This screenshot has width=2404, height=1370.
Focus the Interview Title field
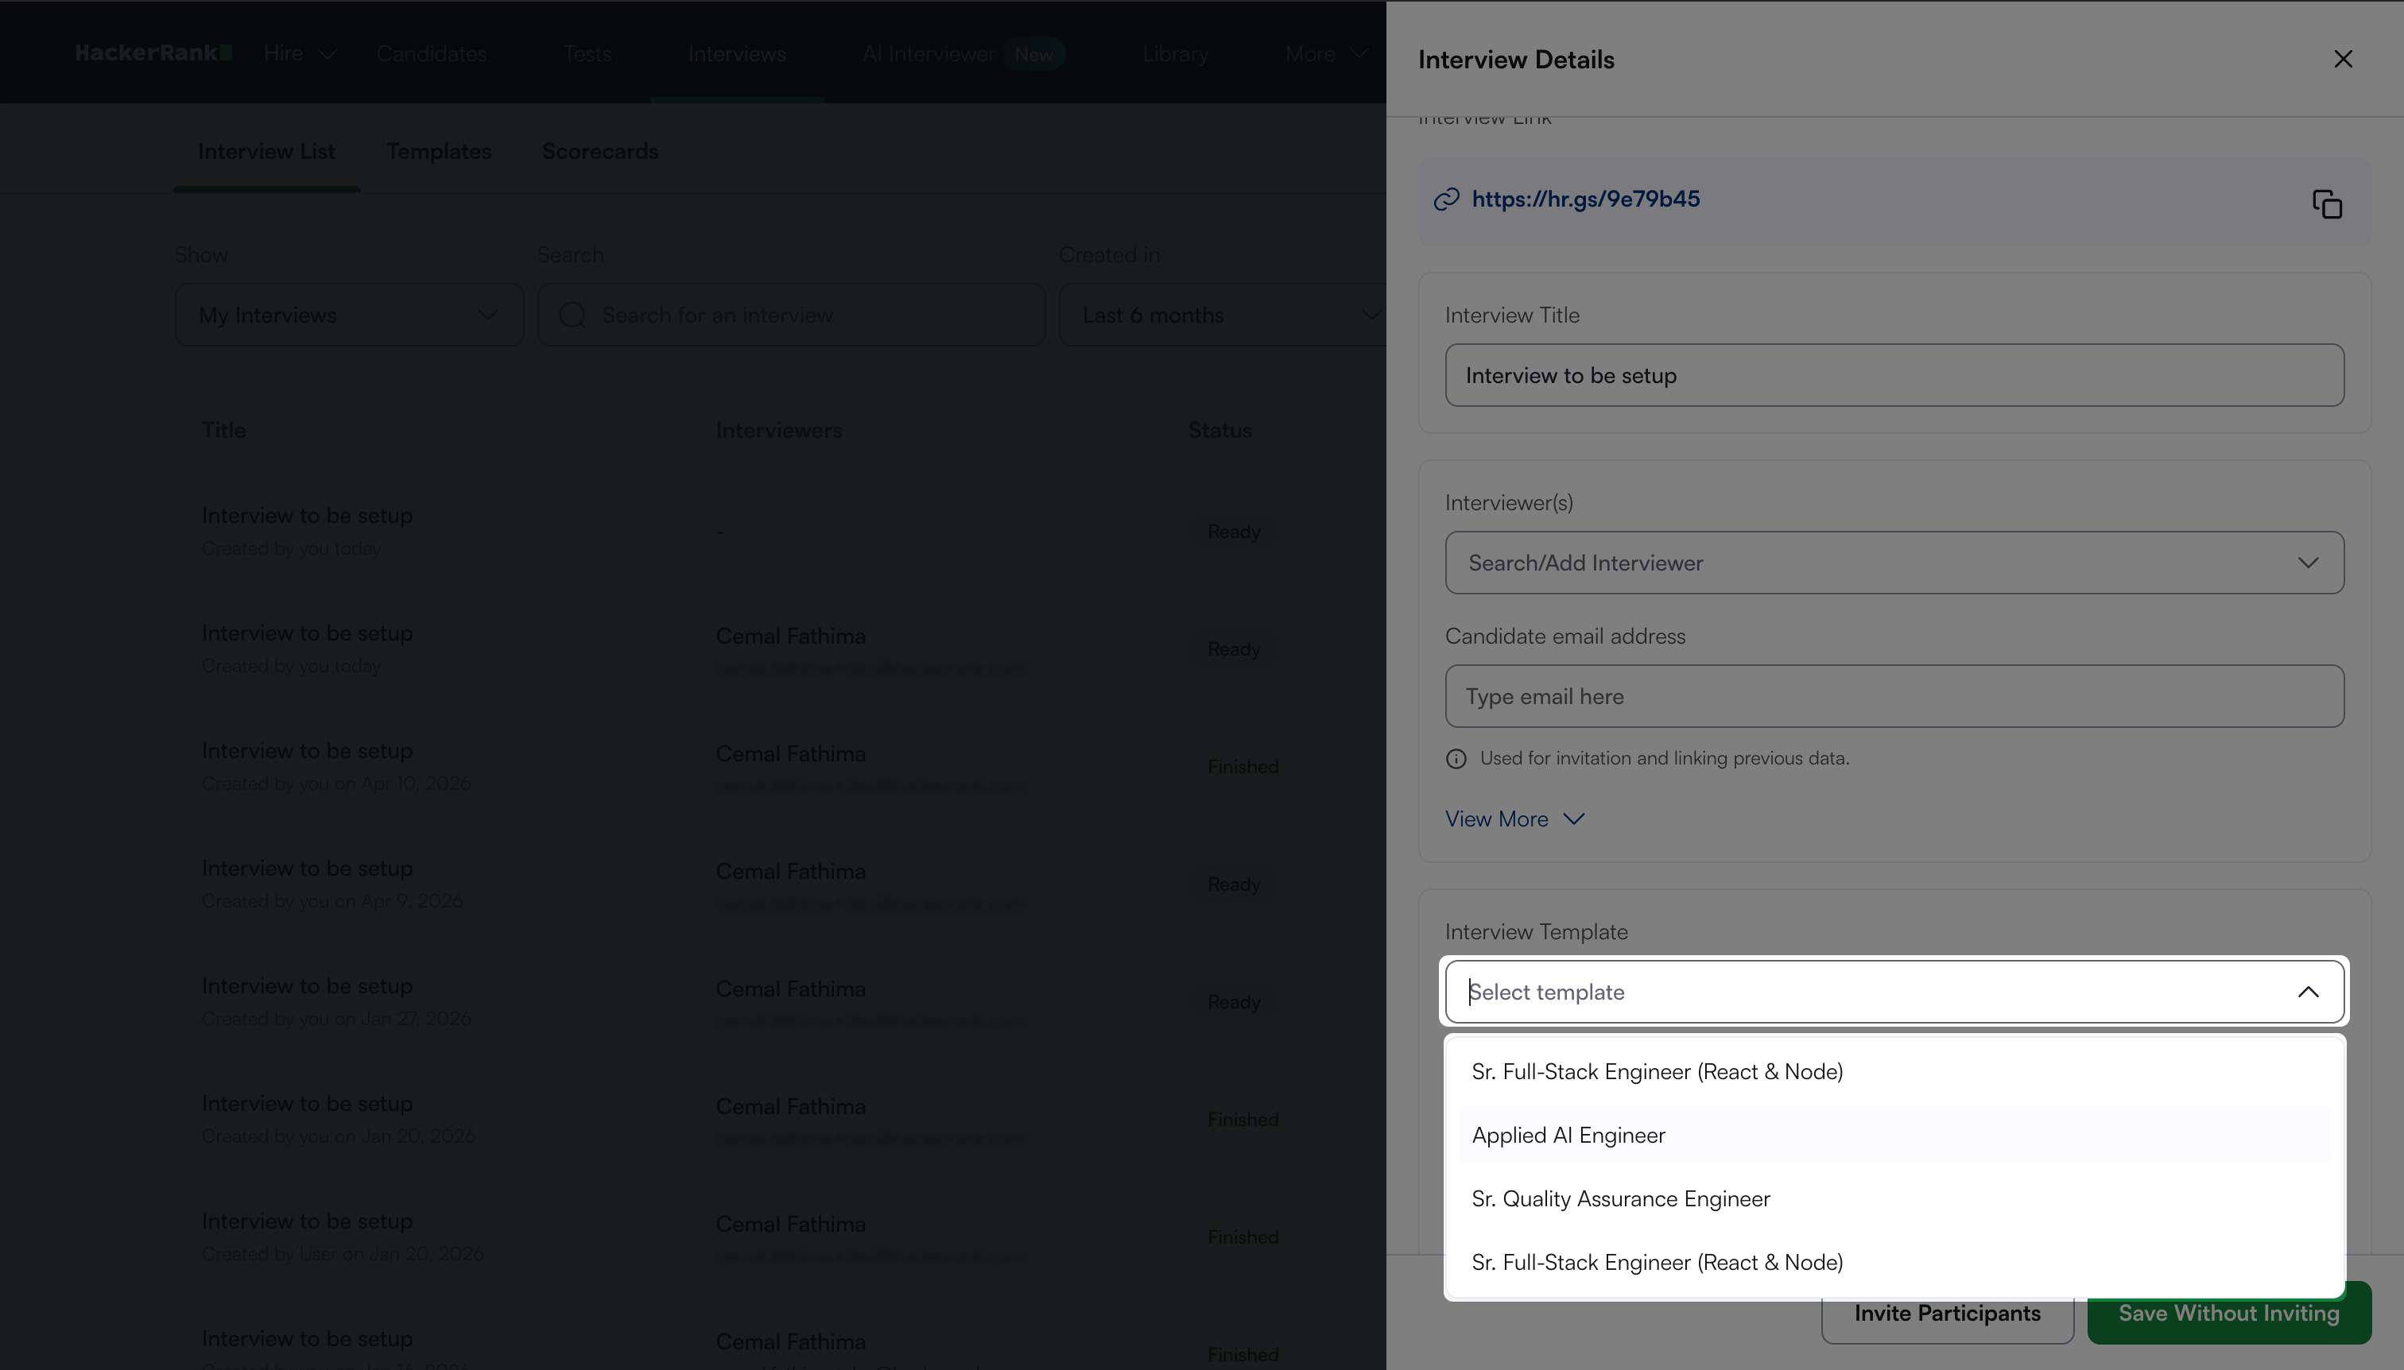1894,375
